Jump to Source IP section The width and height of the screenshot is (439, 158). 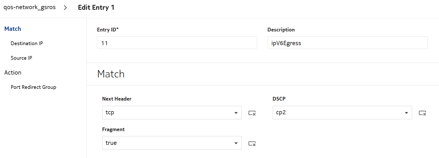pyautogui.click(x=21, y=58)
